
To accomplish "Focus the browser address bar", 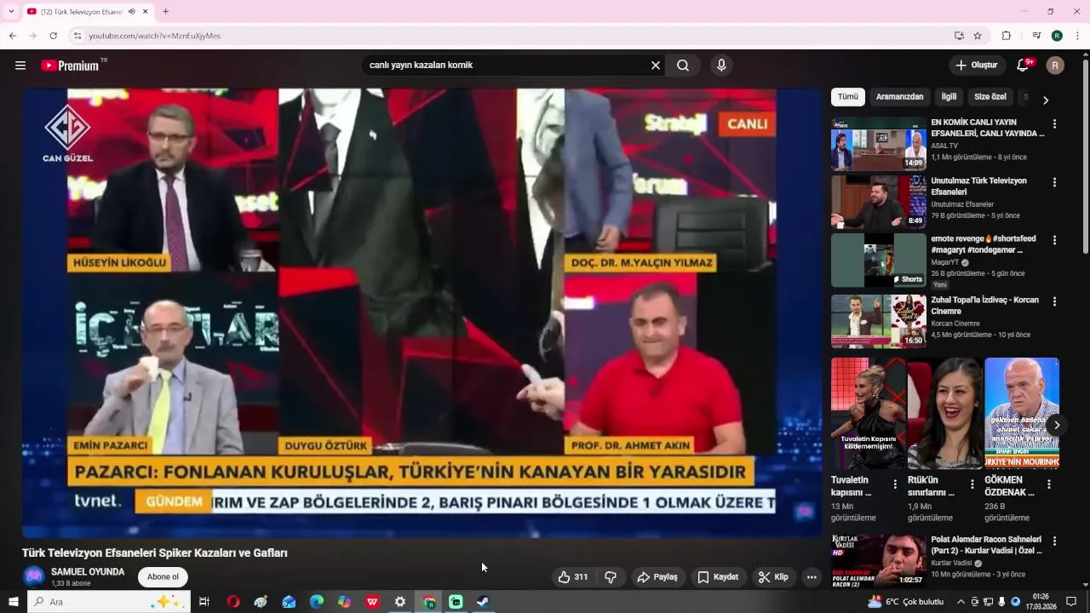I will [511, 36].
